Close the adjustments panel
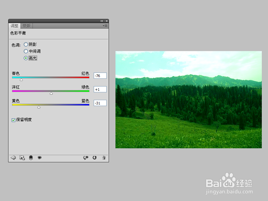 coord(107,21)
